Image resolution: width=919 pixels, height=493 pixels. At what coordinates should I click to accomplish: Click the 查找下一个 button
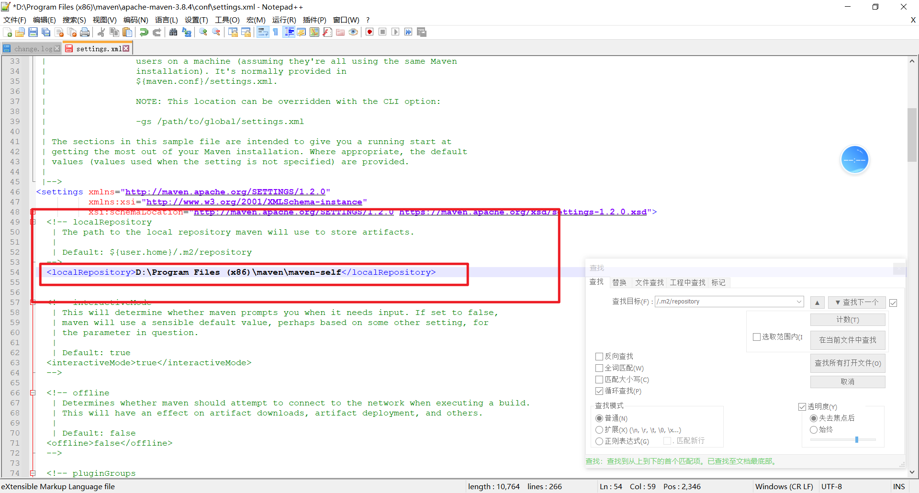click(x=857, y=302)
